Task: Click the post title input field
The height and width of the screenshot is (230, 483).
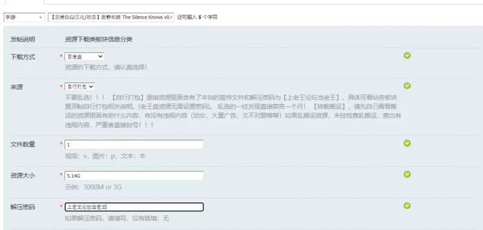Action: coord(111,17)
